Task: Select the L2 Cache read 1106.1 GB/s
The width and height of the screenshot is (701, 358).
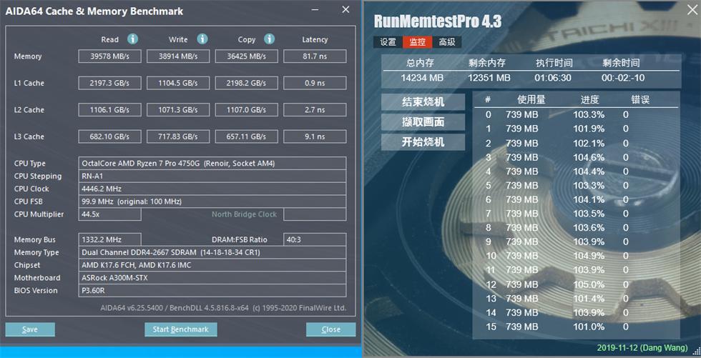Action: coord(109,110)
